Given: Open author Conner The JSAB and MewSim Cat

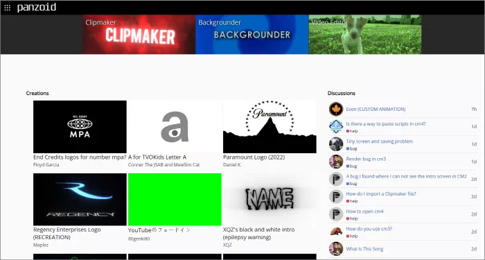Looking at the screenshot, I should (164, 165).
